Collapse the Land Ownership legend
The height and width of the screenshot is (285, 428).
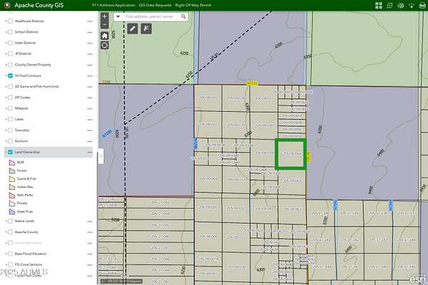(x=4, y=152)
